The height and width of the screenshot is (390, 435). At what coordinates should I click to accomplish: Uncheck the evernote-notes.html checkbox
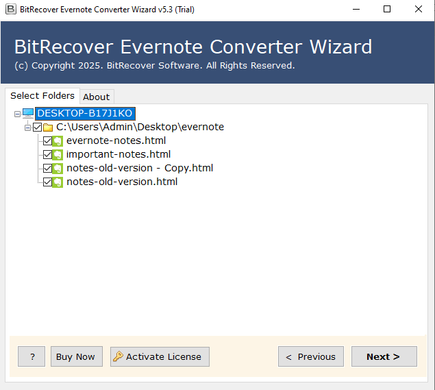coord(47,141)
